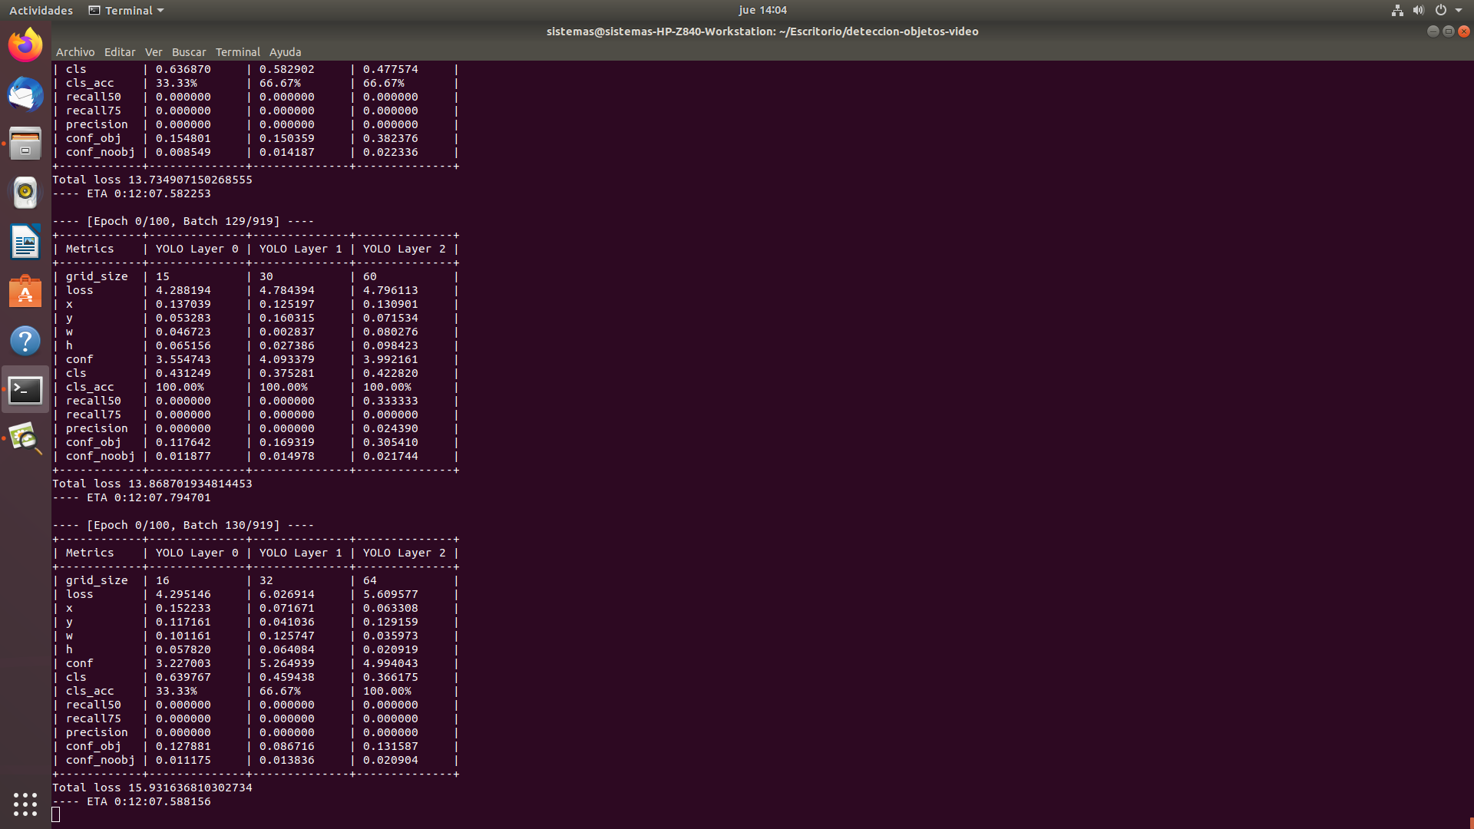
Task: Open Firefox from the dock
Action: 25,45
